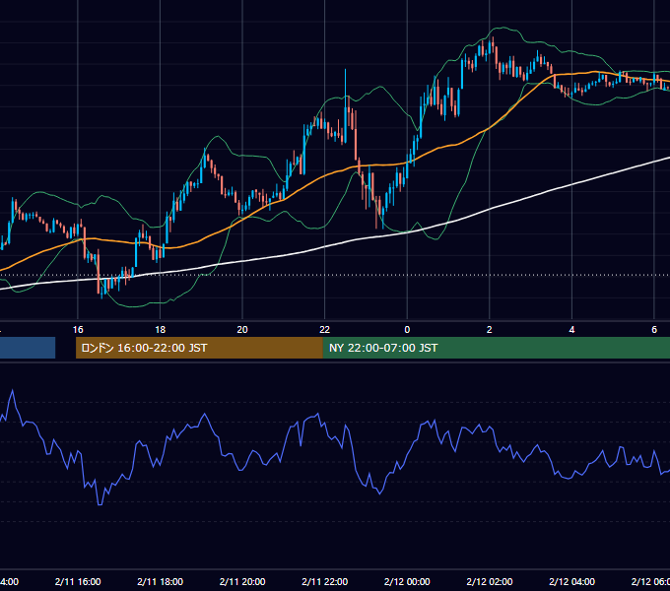Select the "22" hour label on chart axis
The width and height of the screenshot is (670, 591).
[325, 330]
